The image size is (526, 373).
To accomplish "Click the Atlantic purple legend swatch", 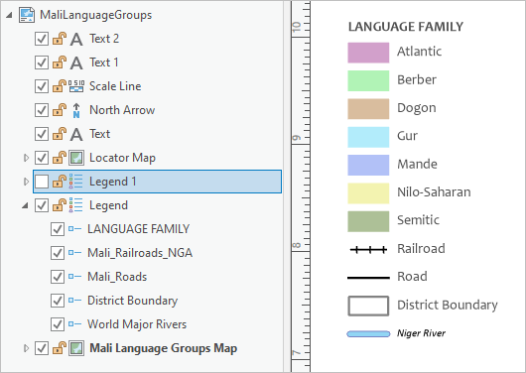I will pyautogui.click(x=368, y=53).
